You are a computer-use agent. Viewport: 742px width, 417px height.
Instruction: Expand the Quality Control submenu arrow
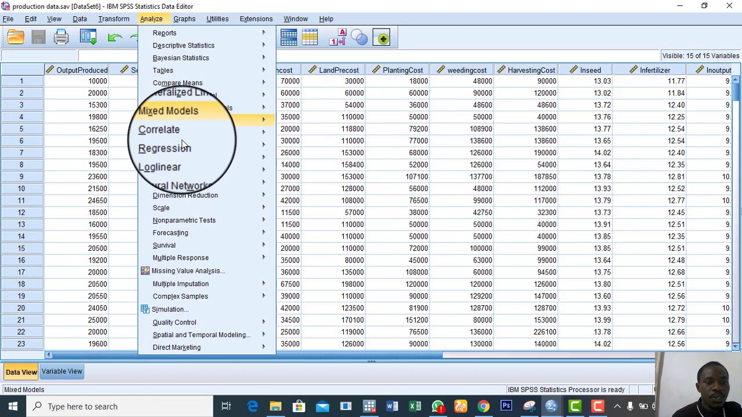[264, 322]
